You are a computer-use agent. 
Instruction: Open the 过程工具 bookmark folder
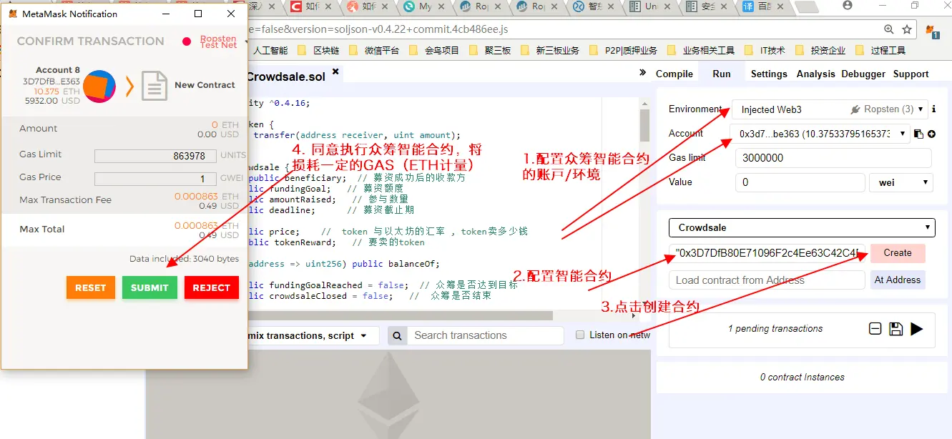[x=880, y=51]
